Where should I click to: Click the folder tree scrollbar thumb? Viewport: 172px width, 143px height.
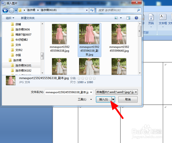pos(42,56)
